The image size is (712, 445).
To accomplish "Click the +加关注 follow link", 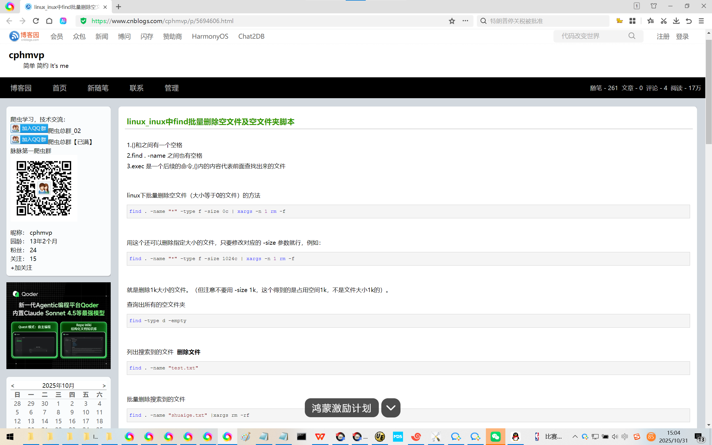I will [21, 268].
